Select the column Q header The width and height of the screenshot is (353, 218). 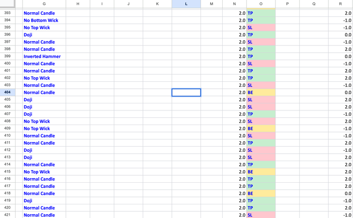click(314, 4)
